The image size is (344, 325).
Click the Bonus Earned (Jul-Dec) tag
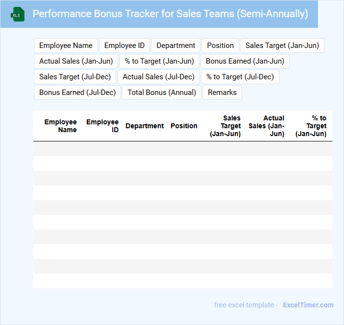(x=77, y=93)
